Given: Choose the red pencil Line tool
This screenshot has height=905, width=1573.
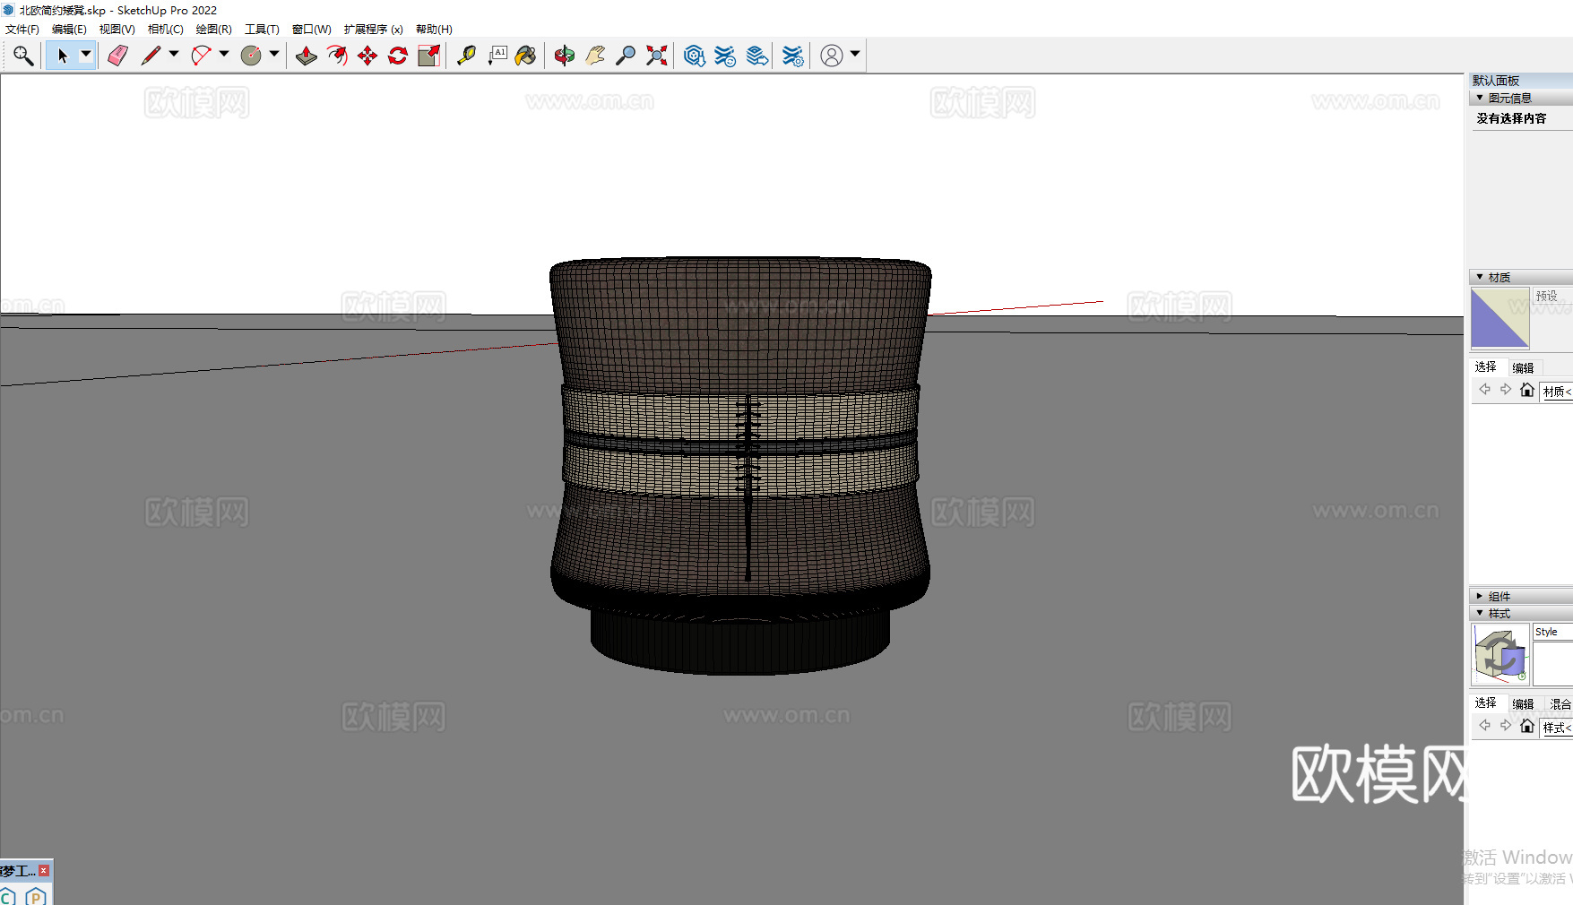Looking at the screenshot, I should [x=151, y=56].
